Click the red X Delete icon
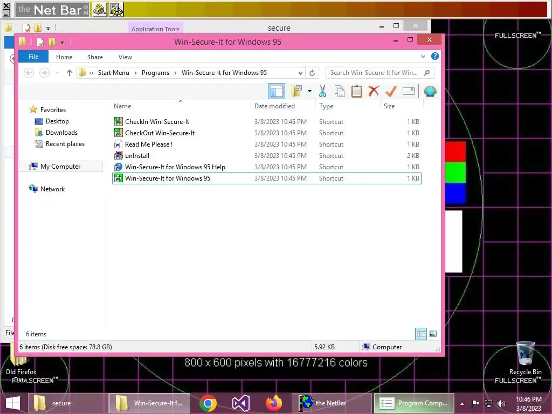552x414 pixels. (374, 91)
